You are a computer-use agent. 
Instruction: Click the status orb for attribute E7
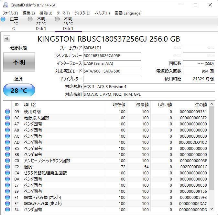pos(7,185)
